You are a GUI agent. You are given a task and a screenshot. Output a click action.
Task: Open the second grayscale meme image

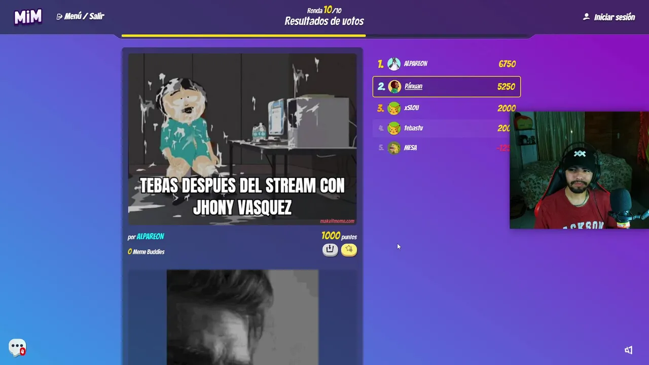(x=242, y=317)
